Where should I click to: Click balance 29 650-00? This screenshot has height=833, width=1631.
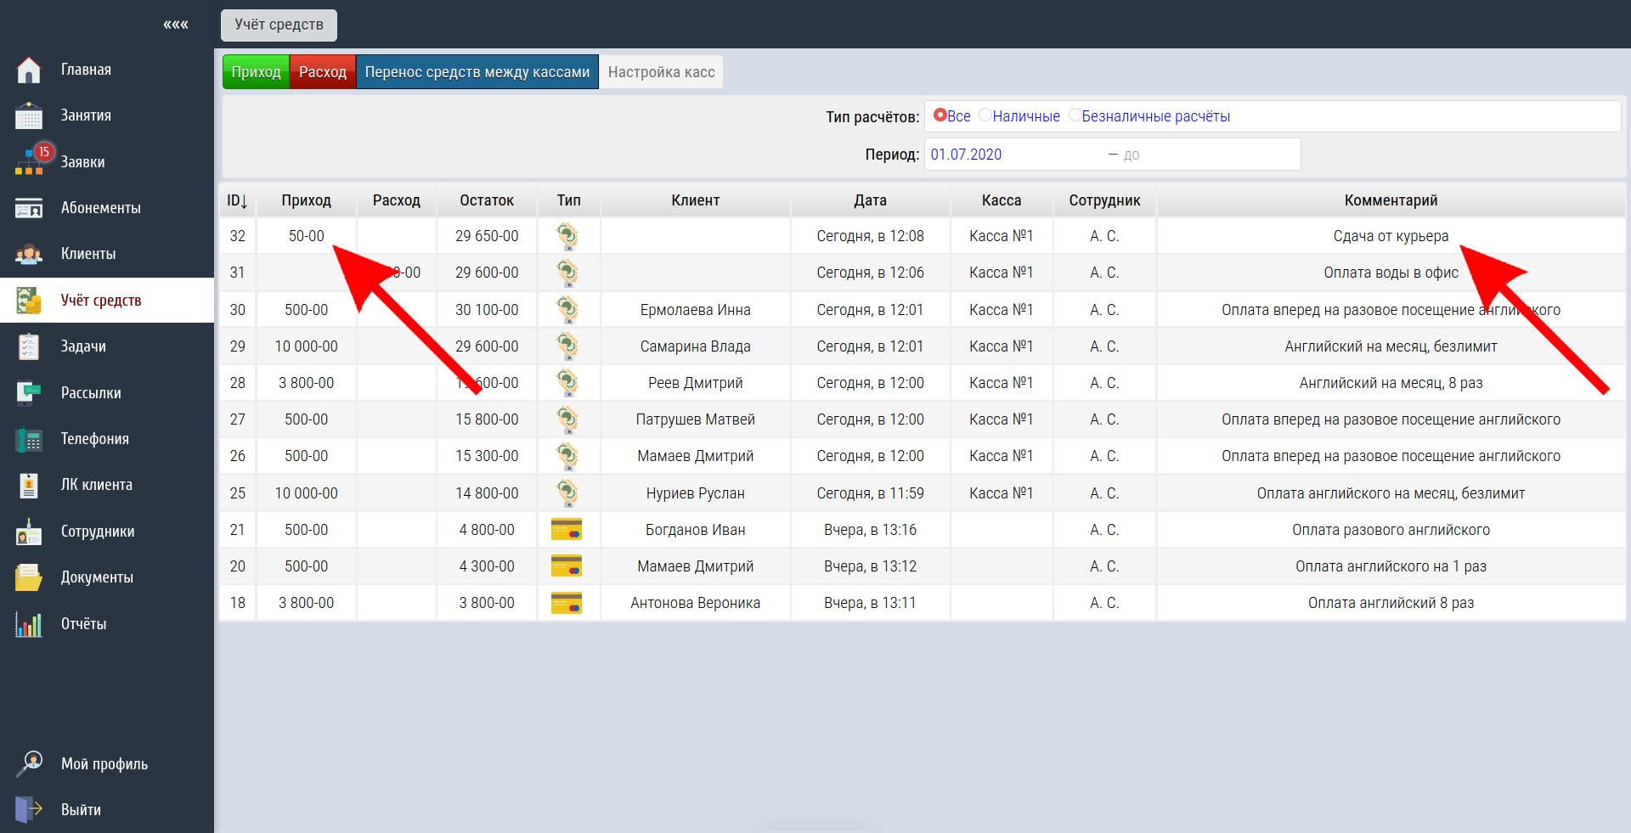click(x=487, y=236)
